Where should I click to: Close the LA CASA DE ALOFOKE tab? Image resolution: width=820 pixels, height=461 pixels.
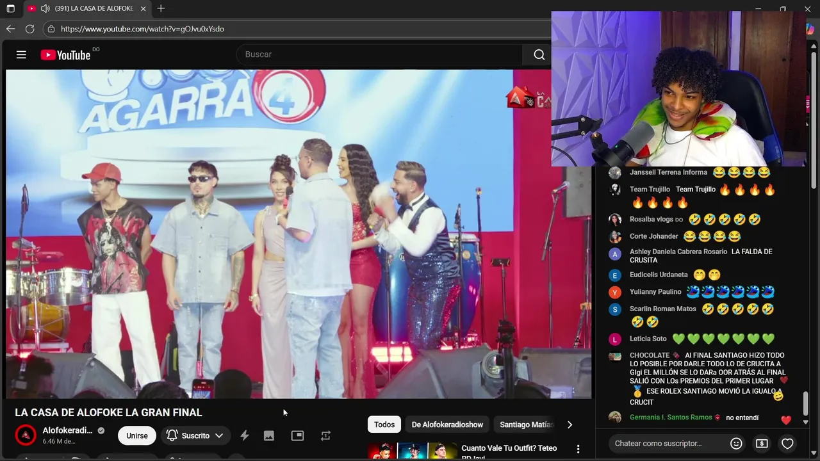(143, 8)
